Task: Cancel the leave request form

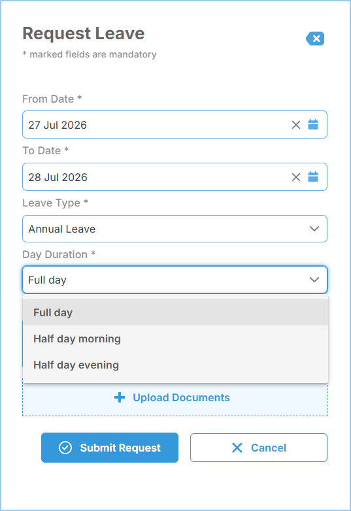Action: tap(259, 448)
